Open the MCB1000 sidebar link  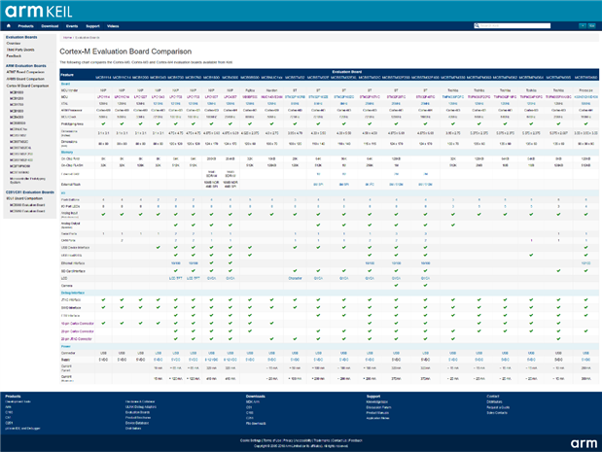coord(17,92)
